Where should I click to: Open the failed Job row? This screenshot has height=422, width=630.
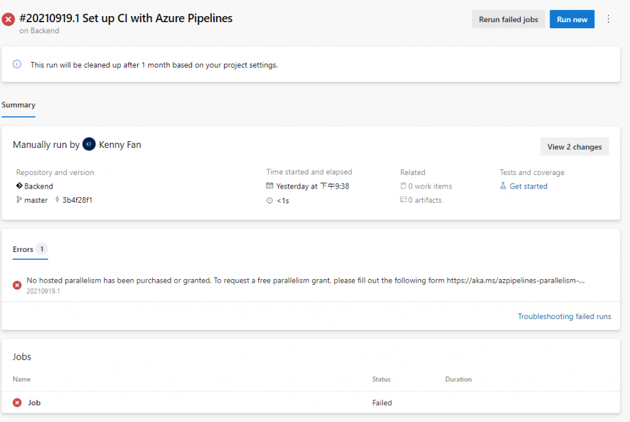click(x=34, y=403)
